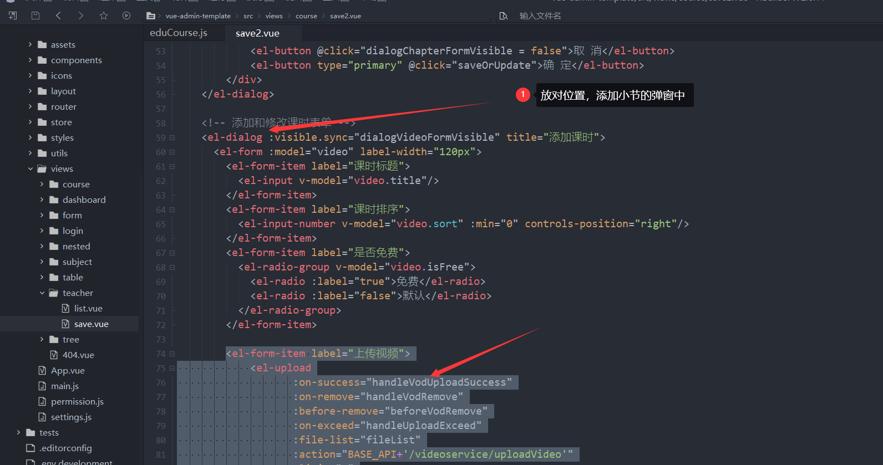The image size is (883, 465).
Task: Expand the tests folder chevron
Action: click(18, 432)
